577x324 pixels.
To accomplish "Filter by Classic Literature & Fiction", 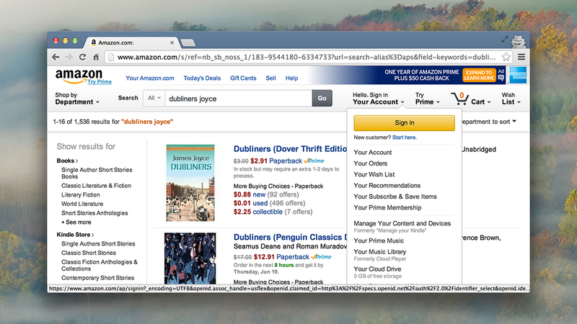I will pos(96,186).
